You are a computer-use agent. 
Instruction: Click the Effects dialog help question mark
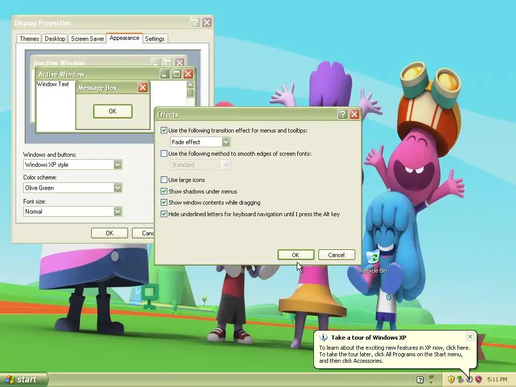click(x=343, y=114)
